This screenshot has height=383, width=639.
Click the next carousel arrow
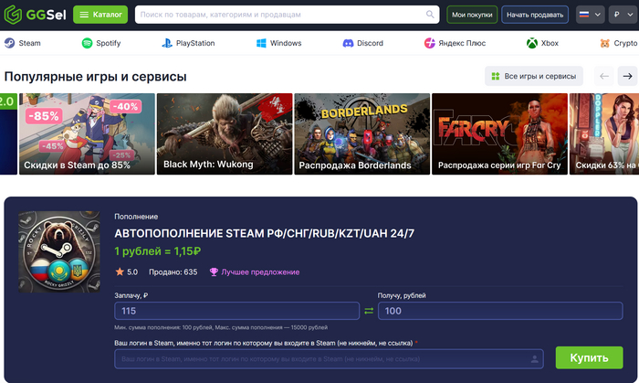pyautogui.click(x=628, y=76)
